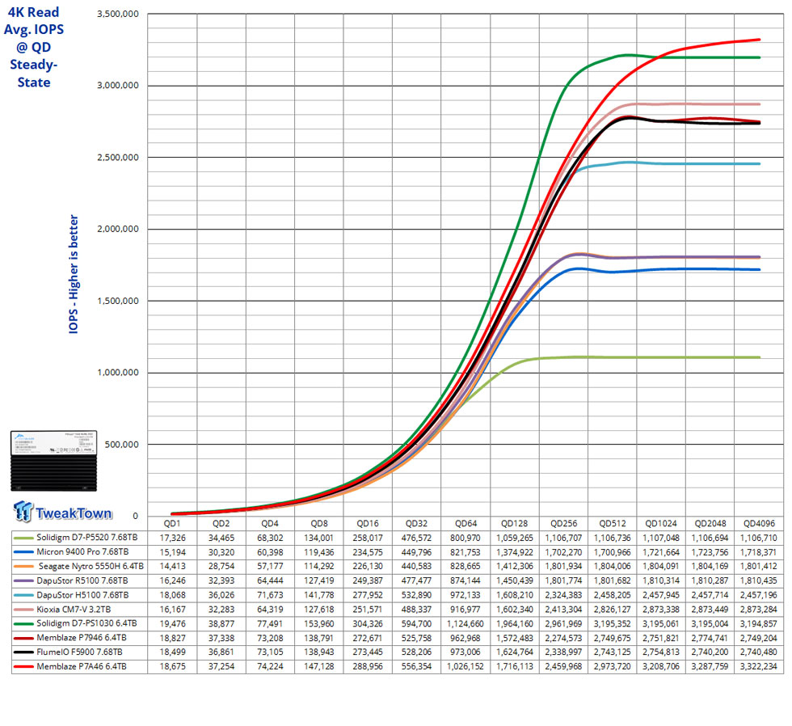Select the table cell reading 1,059,265
Screen dimensions: 792x726
click(515, 538)
